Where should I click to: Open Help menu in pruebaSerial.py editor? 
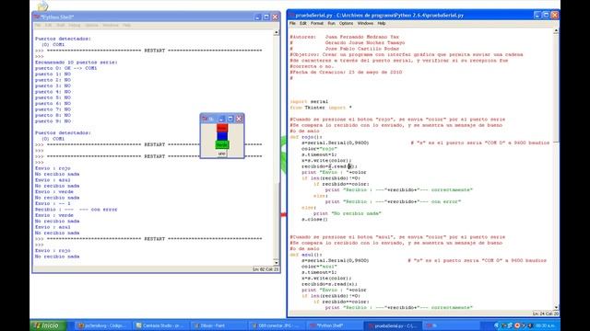pos(381,23)
